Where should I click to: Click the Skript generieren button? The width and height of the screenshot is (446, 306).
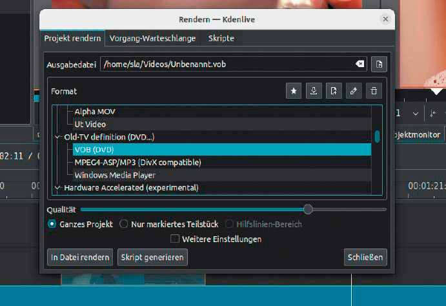tap(152, 258)
